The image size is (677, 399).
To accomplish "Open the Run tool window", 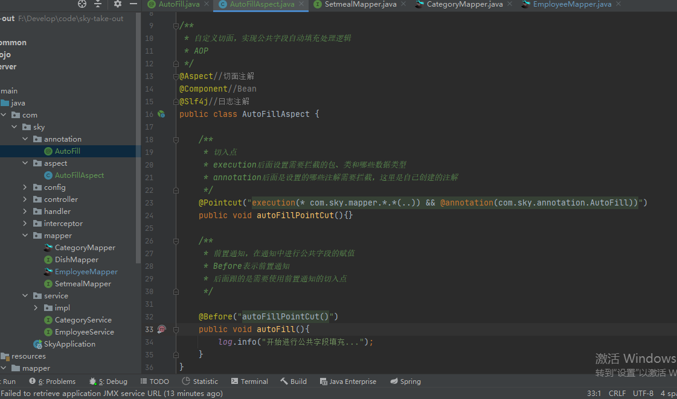I will pos(8,382).
